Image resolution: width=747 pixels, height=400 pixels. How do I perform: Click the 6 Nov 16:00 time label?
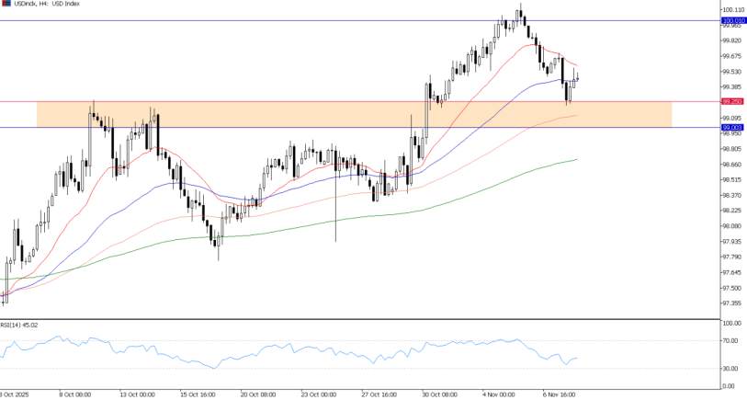(559, 394)
